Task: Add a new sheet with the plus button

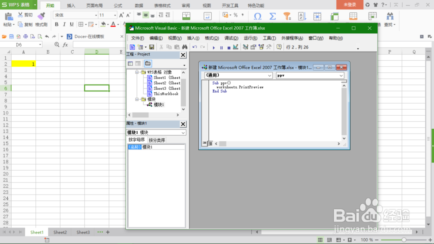Action: tap(108, 232)
